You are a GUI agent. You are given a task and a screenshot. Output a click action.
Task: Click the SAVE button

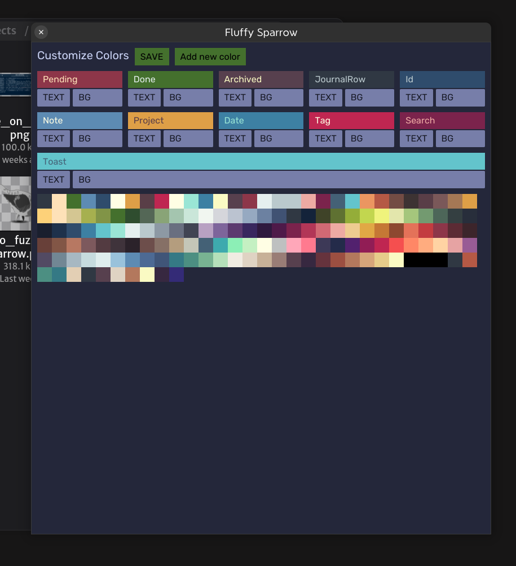click(x=152, y=57)
